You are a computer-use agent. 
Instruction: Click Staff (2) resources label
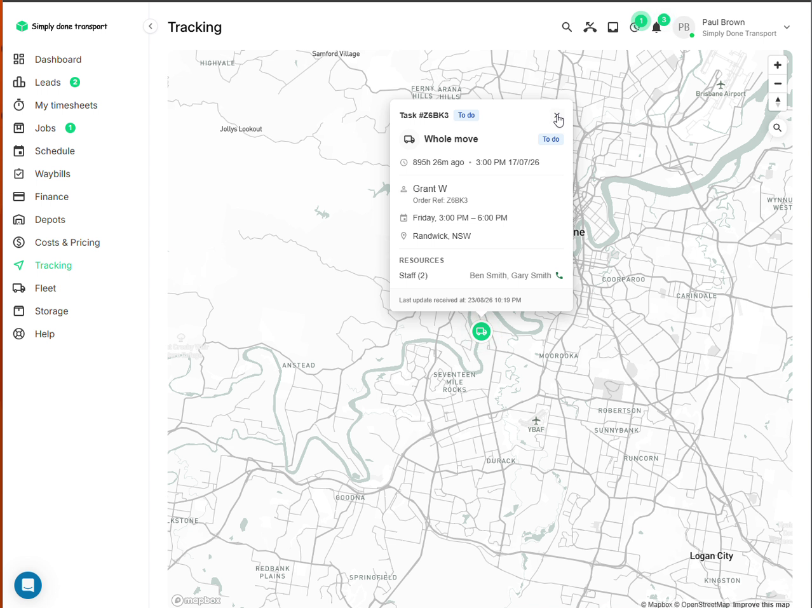coord(414,276)
